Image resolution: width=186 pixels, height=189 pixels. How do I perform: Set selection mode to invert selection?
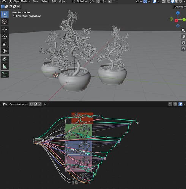14,6
